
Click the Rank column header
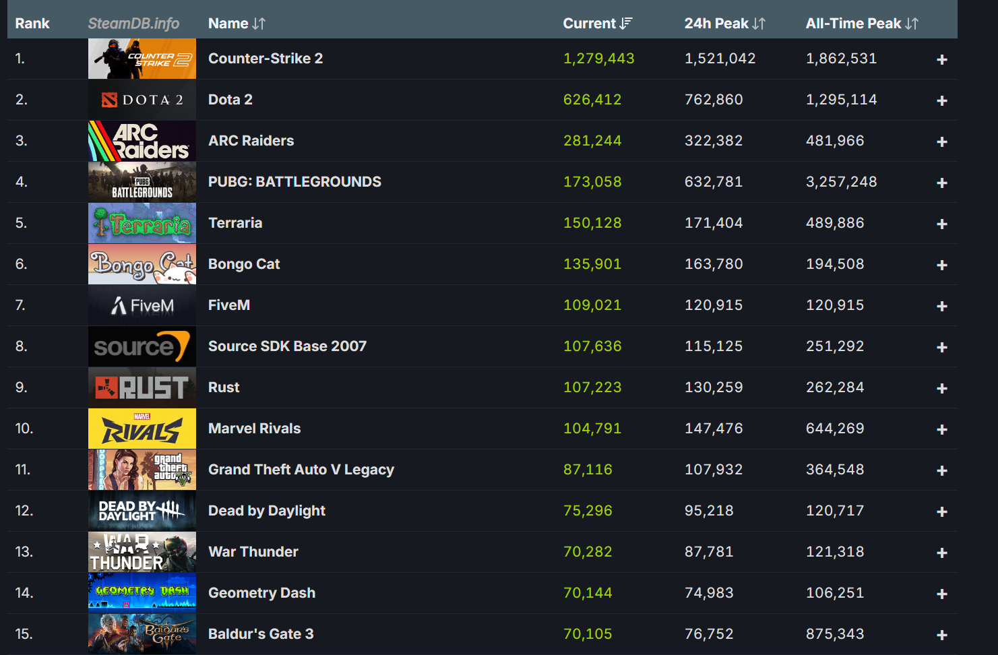[32, 24]
